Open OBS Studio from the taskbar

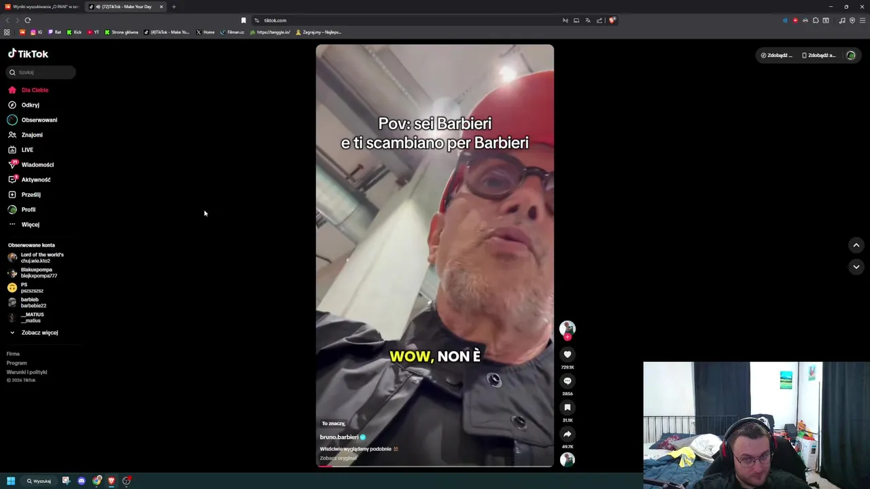click(126, 481)
